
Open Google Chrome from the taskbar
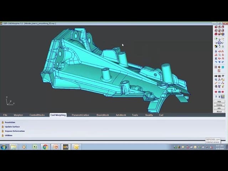45,147
